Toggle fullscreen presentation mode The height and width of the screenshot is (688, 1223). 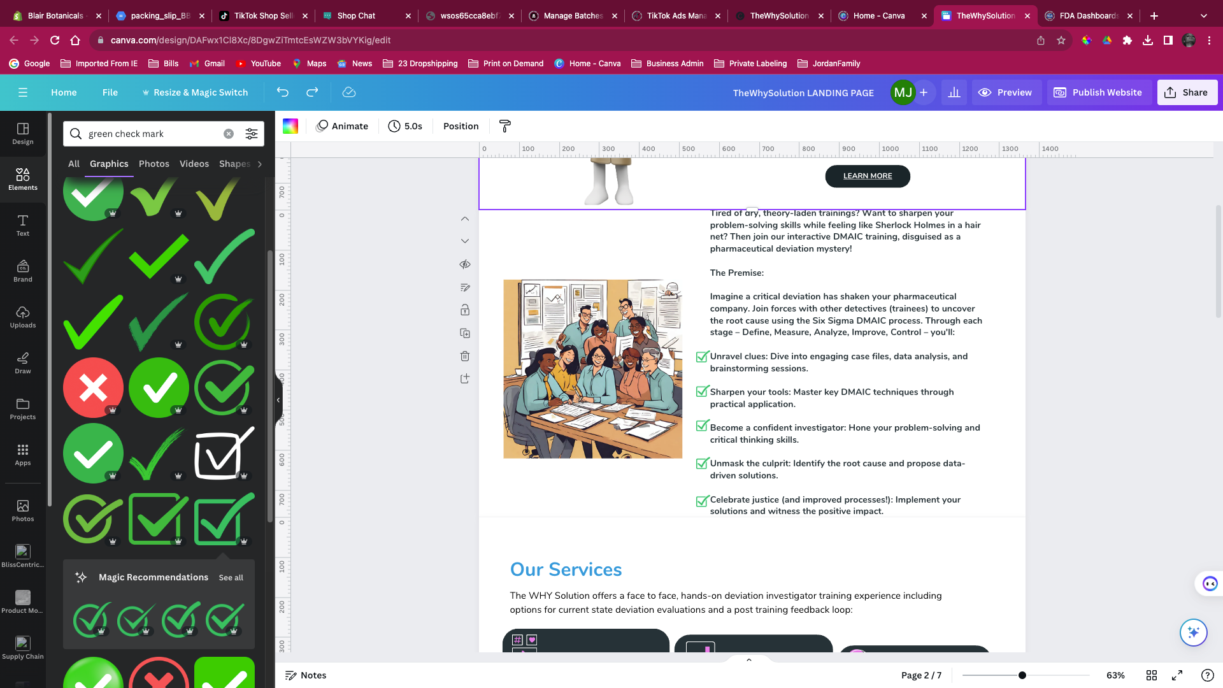(1177, 675)
